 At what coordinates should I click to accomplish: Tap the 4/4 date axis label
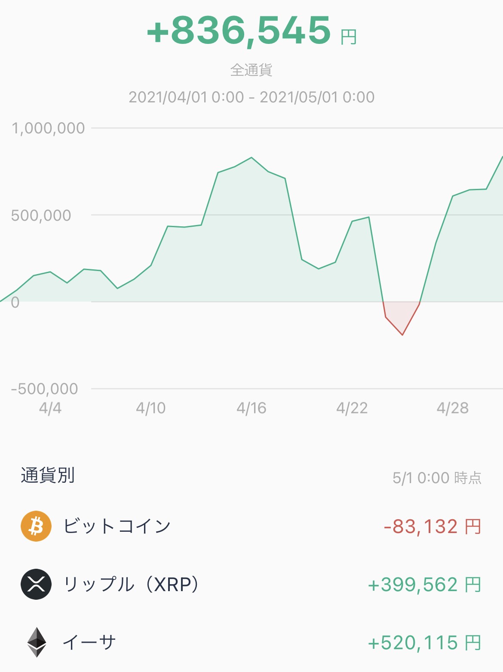50,408
